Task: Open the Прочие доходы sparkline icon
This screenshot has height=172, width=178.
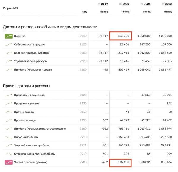Action: pos(9,112)
